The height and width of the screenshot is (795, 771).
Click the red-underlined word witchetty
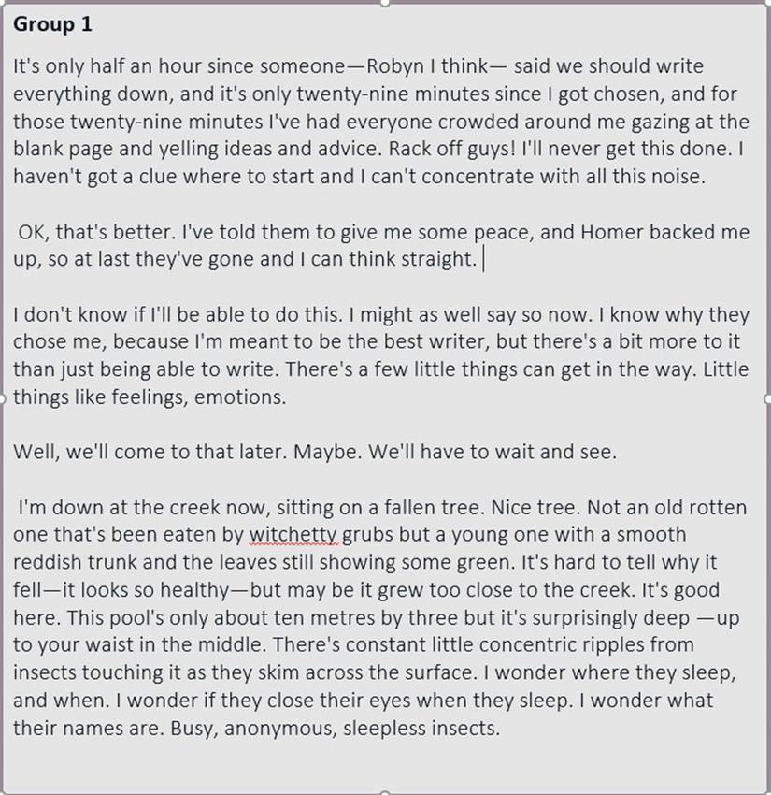tap(293, 535)
